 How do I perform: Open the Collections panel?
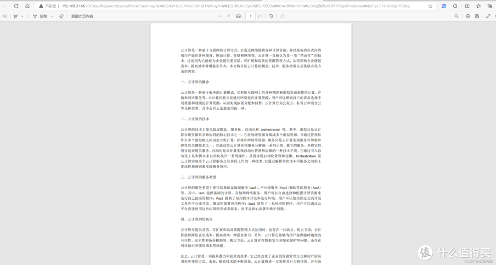click(x=478, y=6)
